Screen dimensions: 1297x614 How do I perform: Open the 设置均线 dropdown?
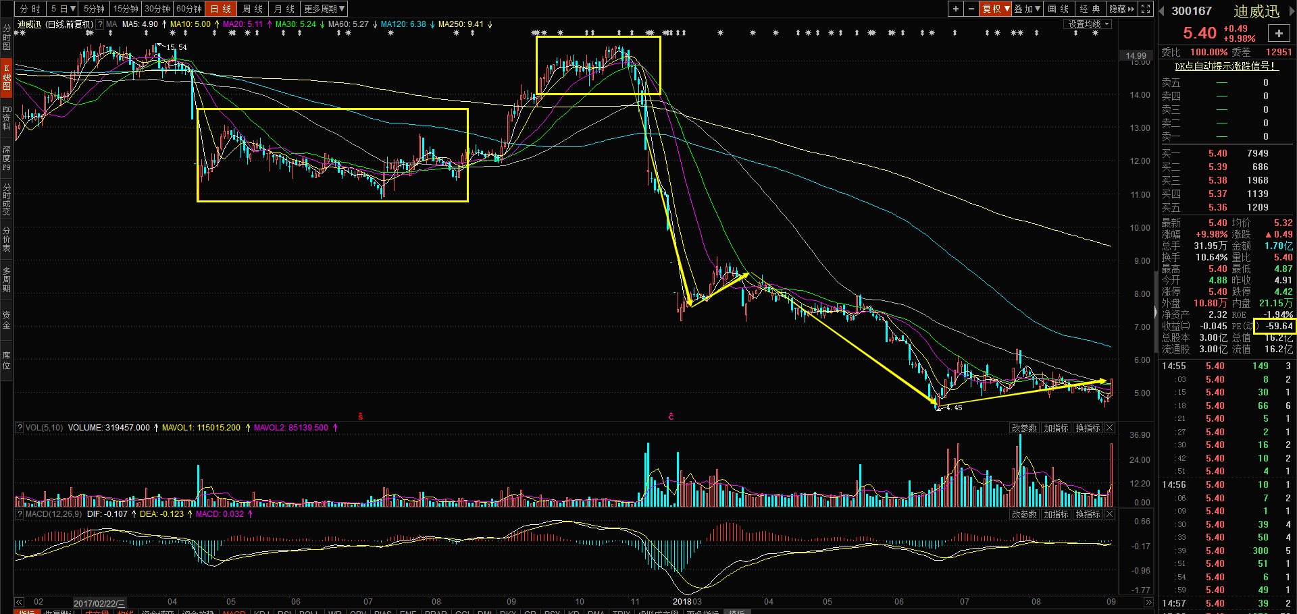1088,24
